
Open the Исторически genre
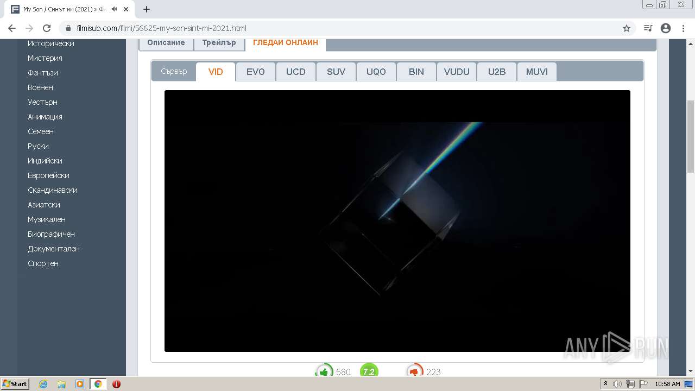tap(51, 43)
